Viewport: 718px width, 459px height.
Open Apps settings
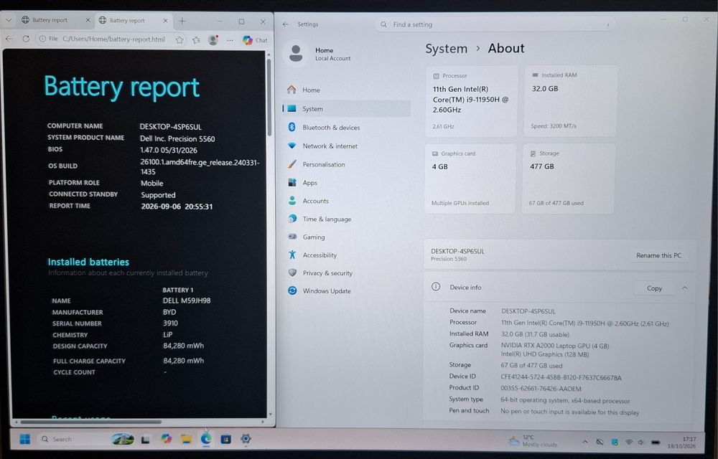346,183
